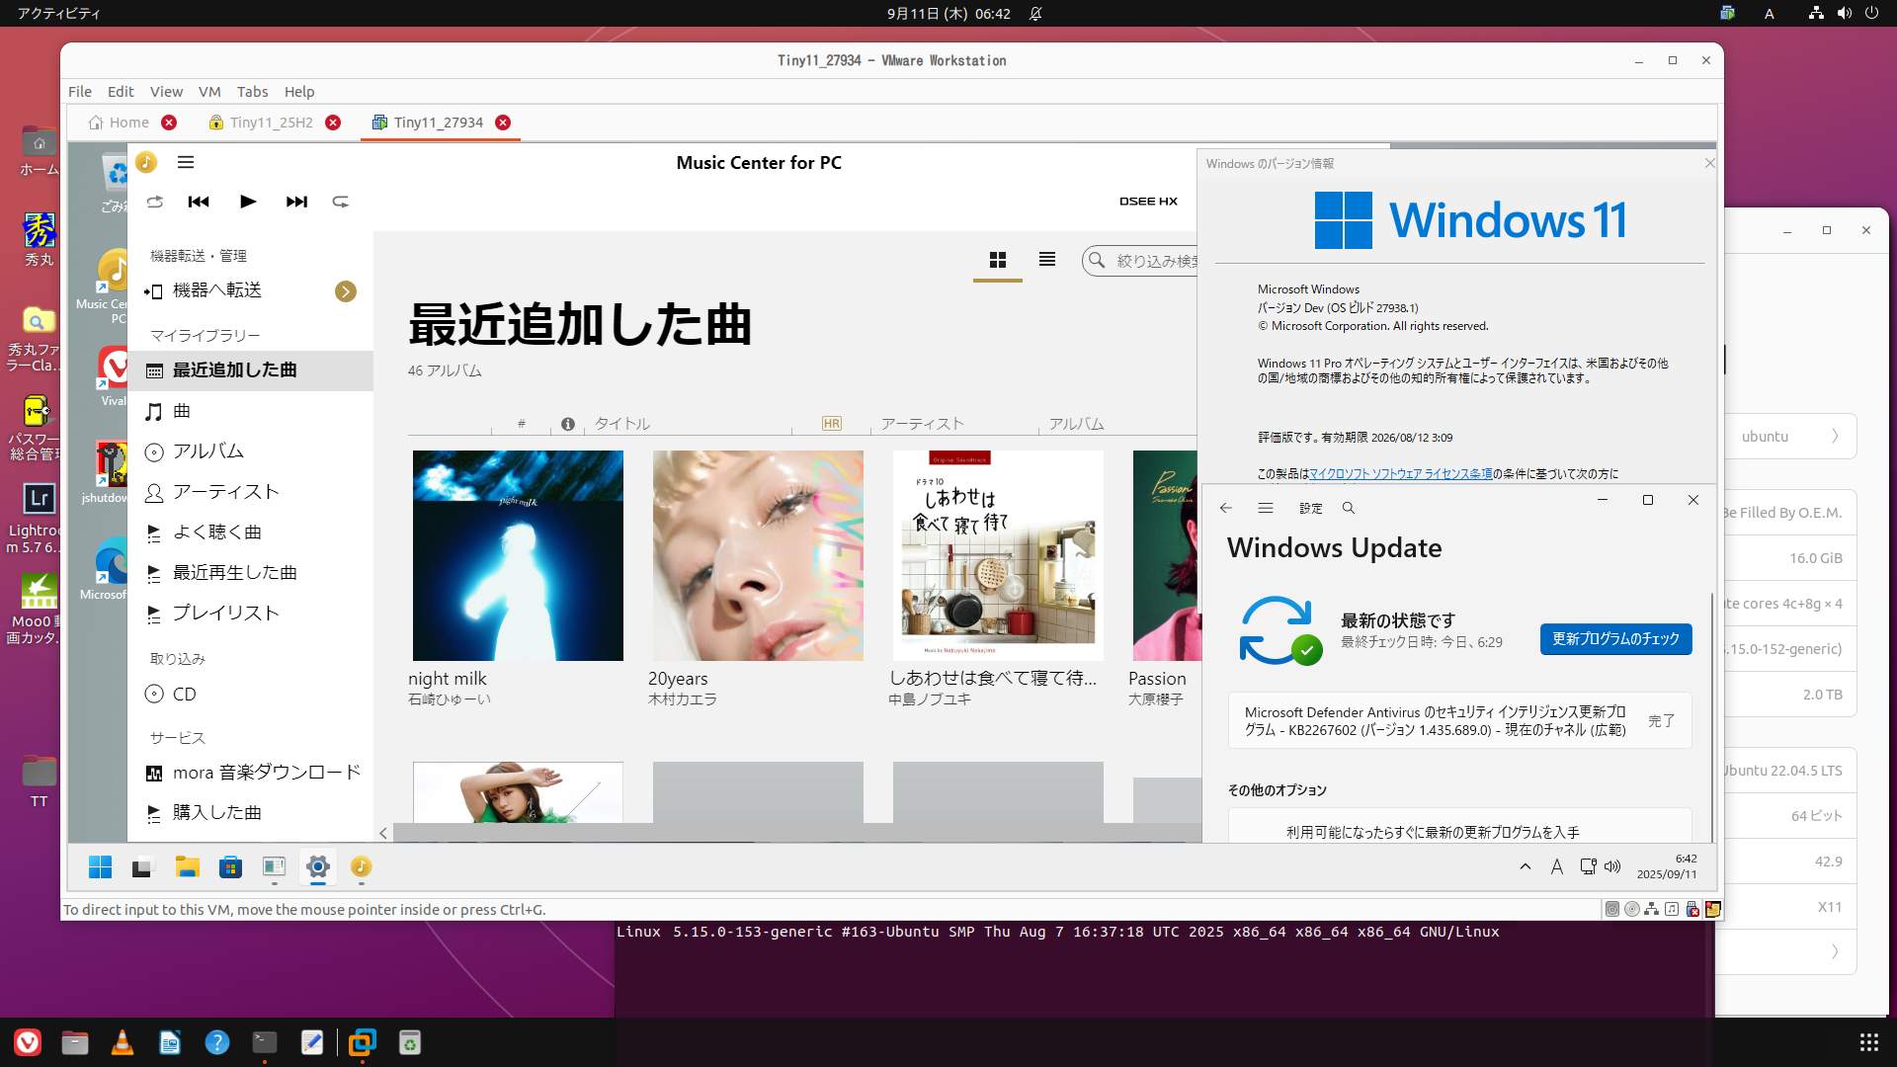Open アーティスト in My Library
1897x1067 pixels.
pyautogui.click(x=250, y=492)
